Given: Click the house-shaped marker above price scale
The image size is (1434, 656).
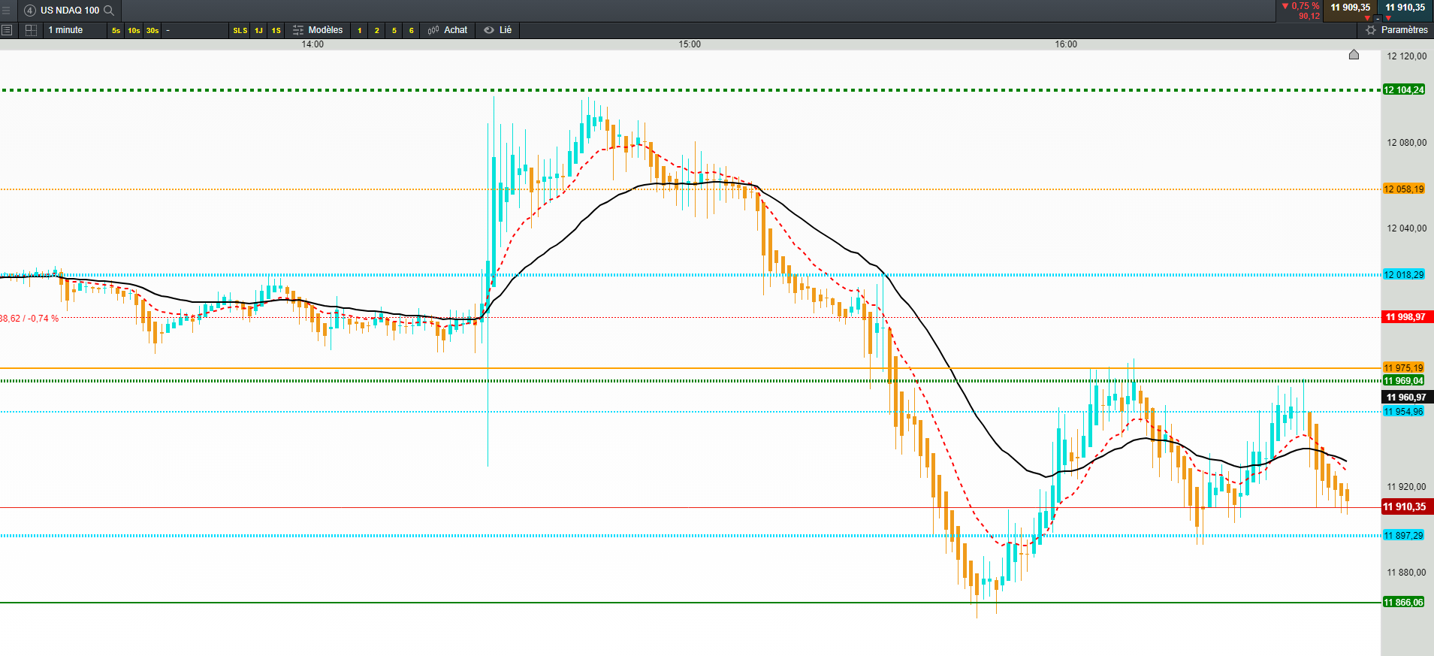Looking at the screenshot, I should coord(1354,54).
